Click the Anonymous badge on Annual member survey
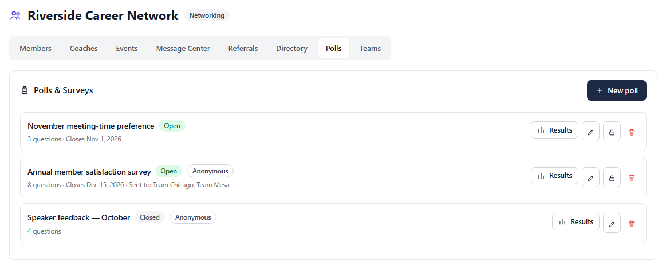Viewport: 666px width, 269px height. point(210,171)
